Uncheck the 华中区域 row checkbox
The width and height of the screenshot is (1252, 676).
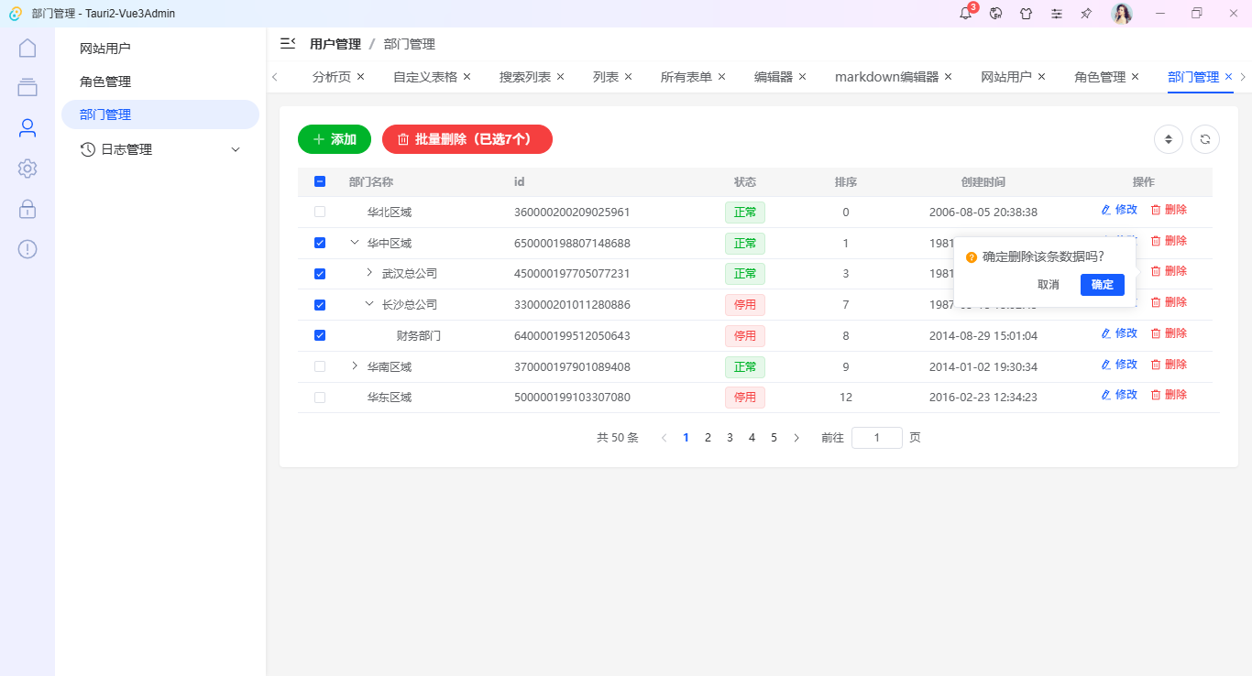pyautogui.click(x=319, y=243)
